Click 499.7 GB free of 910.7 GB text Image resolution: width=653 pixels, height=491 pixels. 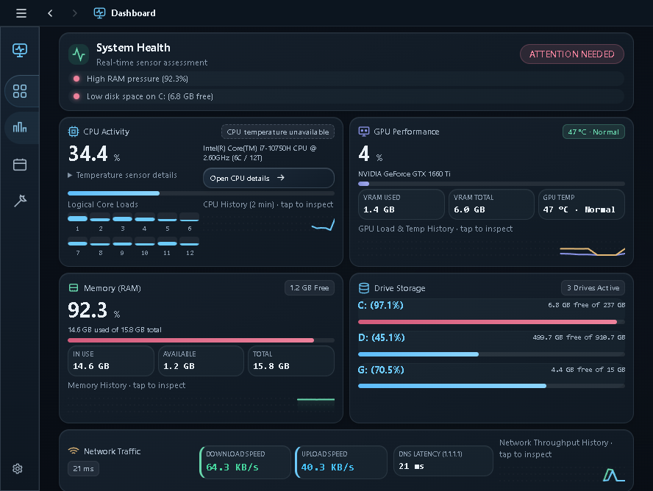pos(579,337)
